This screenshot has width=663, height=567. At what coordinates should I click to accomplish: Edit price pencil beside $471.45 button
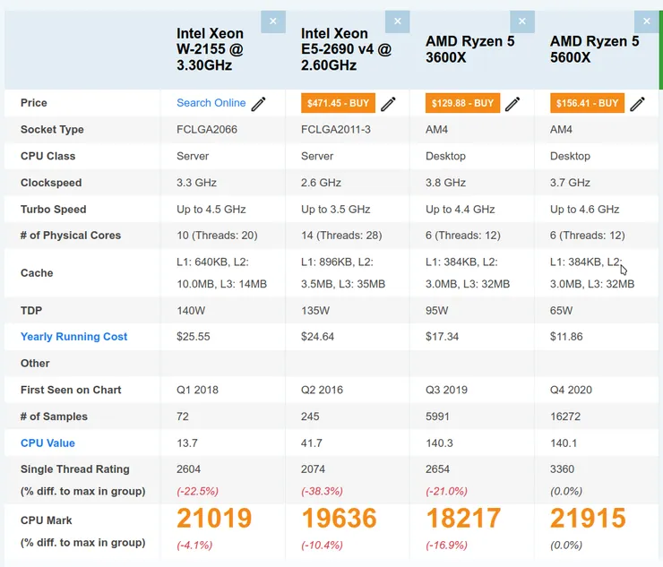pyautogui.click(x=388, y=104)
